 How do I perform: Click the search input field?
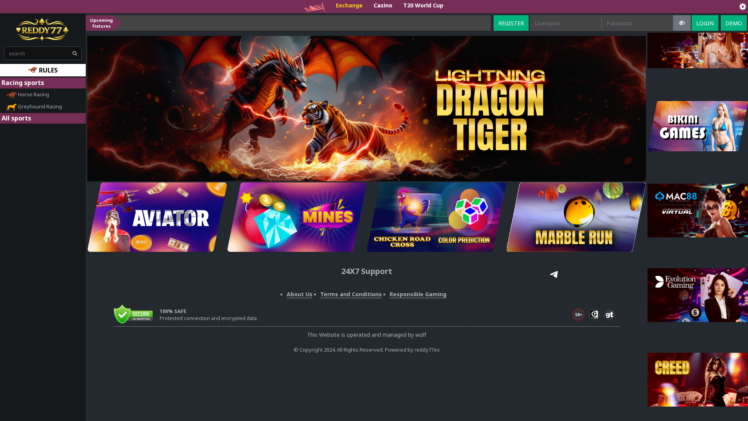coord(39,53)
